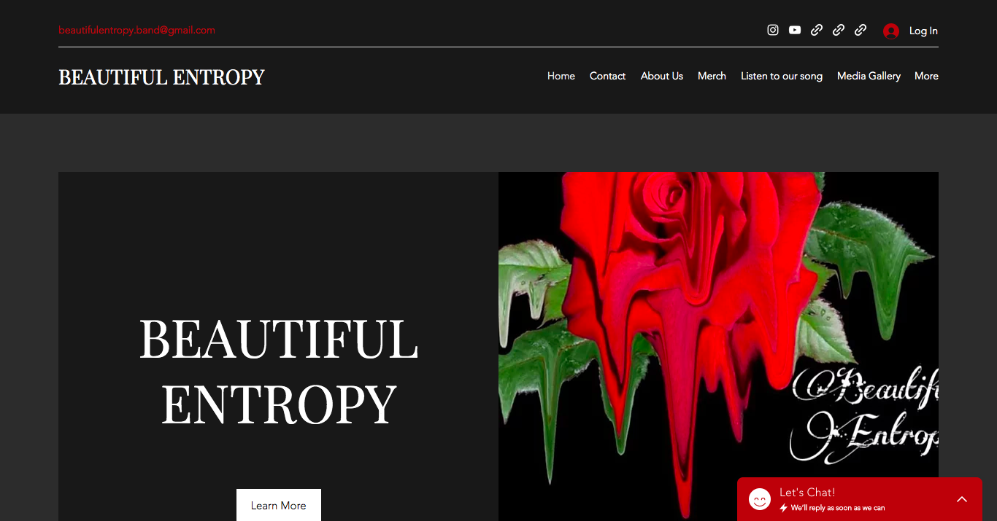Click the lightning bolt icon in chat widget

[x=784, y=508]
